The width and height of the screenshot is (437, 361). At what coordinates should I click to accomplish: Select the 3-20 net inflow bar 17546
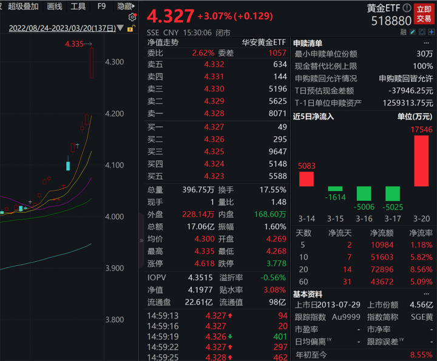click(x=421, y=161)
